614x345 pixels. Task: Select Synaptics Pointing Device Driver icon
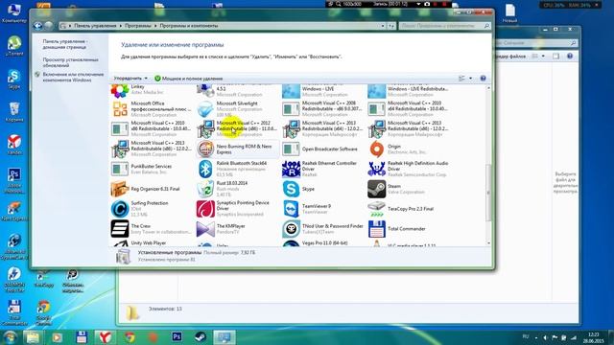coord(205,209)
